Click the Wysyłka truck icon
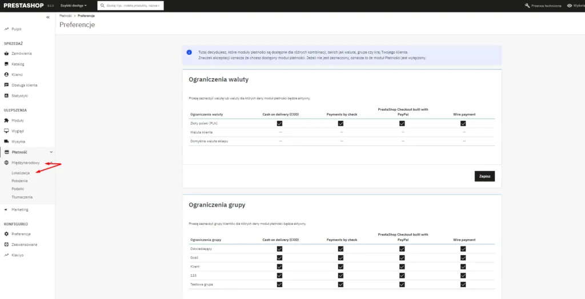Screen dimensions: 585x299 click(6, 142)
